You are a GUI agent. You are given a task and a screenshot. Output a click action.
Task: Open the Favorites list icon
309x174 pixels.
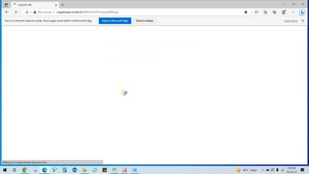click(x=256, y=12)
